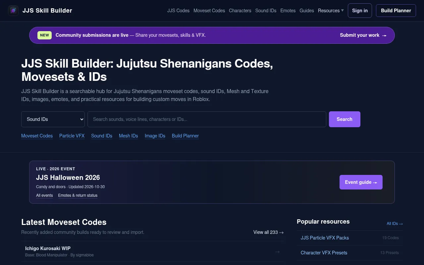Click the 13 Presets count label
This screenshot has width=424, height=265.
click(x=390, y=253)
